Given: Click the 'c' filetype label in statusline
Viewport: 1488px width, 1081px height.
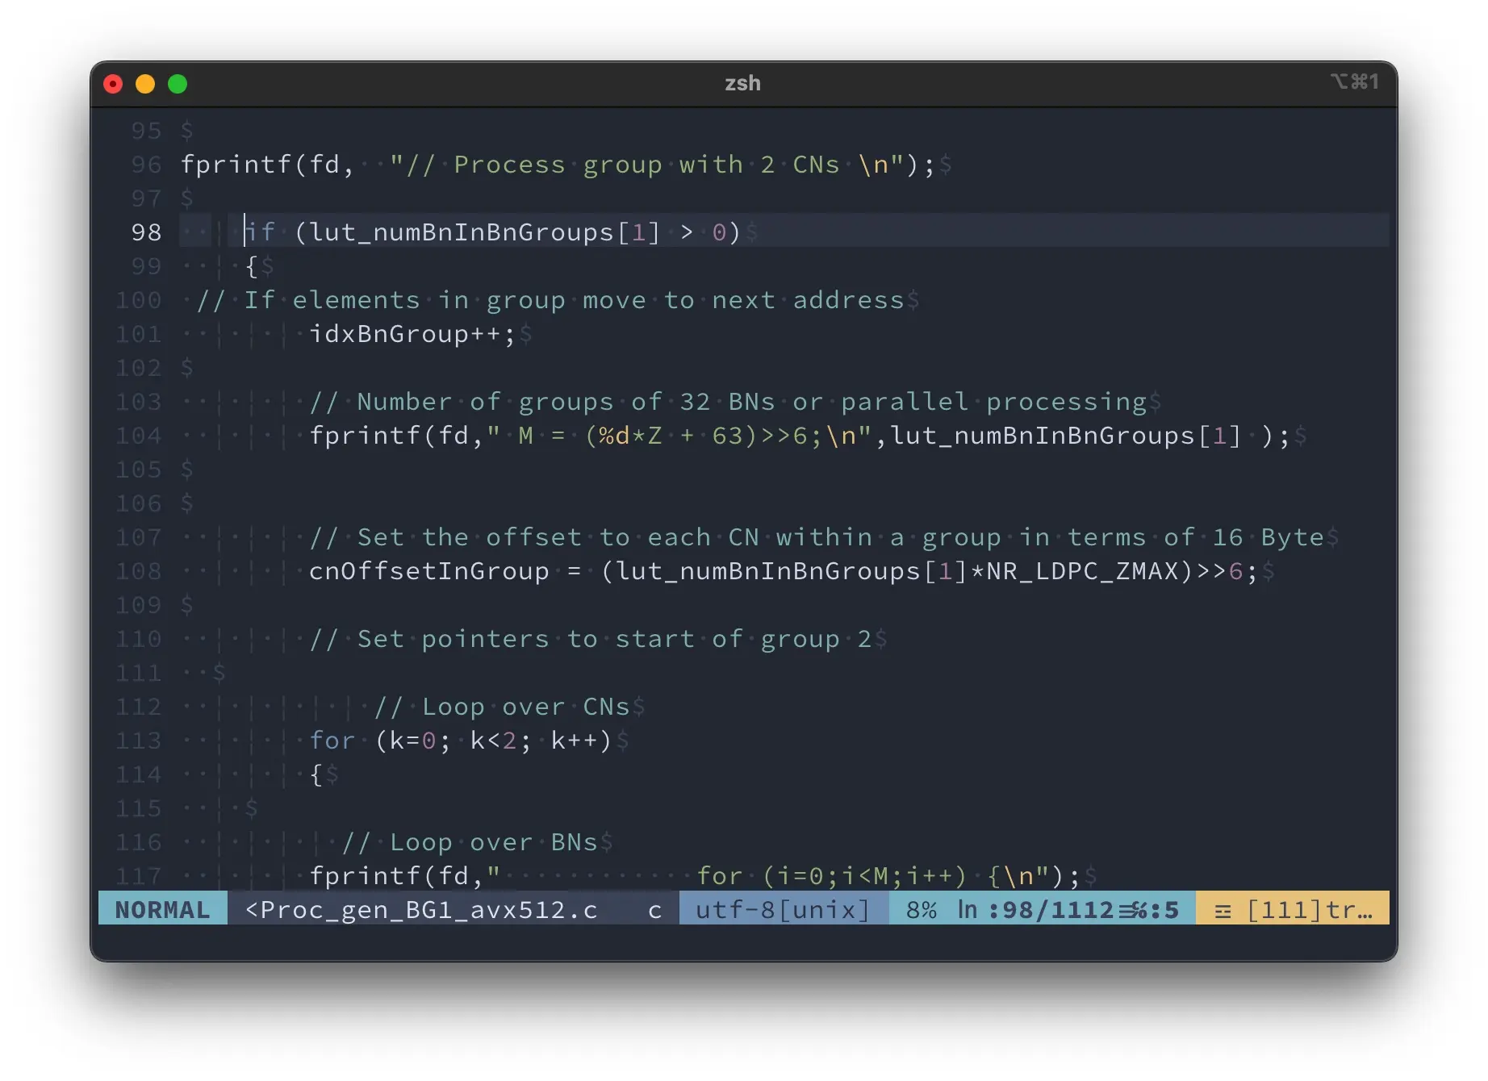Looking at the screenshot, I should coord(654,910).
